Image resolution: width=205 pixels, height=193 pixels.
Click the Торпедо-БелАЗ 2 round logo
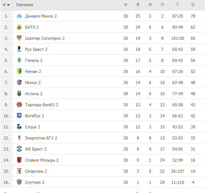tap(19, 105)
